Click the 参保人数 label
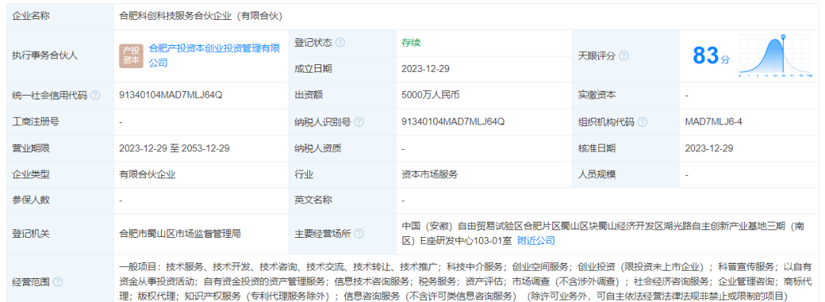Image resolution: width=825 pixels, height=302 pixels. point(31,200)
